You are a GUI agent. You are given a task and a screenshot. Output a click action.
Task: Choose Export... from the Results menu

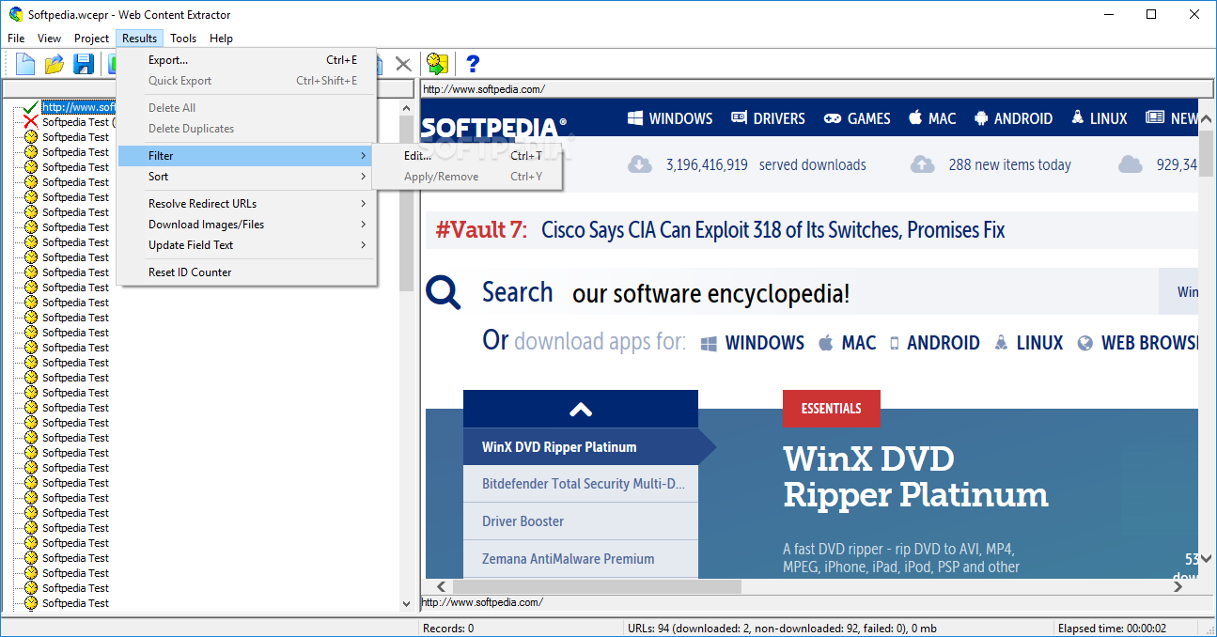(x=247, y=60)
